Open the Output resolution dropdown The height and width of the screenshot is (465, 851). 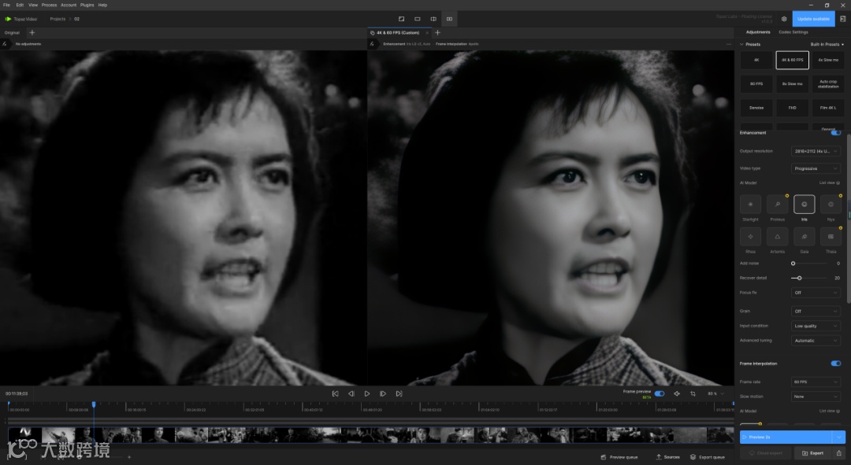(x=816, y=151)
